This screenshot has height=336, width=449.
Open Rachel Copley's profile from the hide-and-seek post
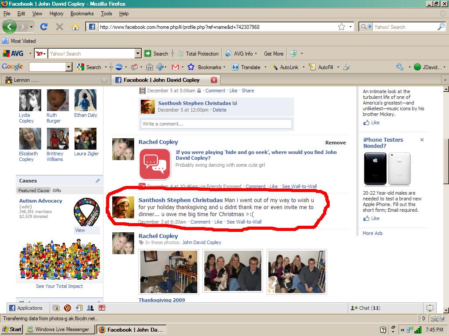(x=158, y=142)
